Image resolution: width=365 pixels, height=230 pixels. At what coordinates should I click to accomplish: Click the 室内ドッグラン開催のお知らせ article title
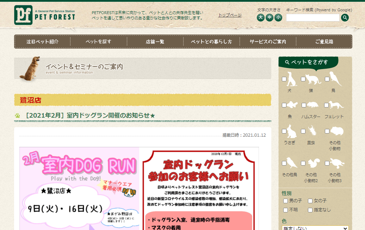tap(90, 116)
